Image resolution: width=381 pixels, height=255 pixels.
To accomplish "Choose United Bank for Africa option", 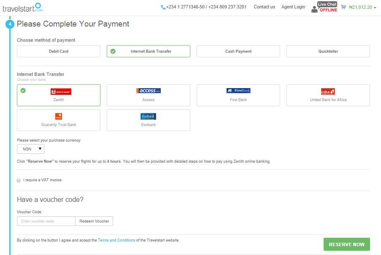I will (328, 95).
